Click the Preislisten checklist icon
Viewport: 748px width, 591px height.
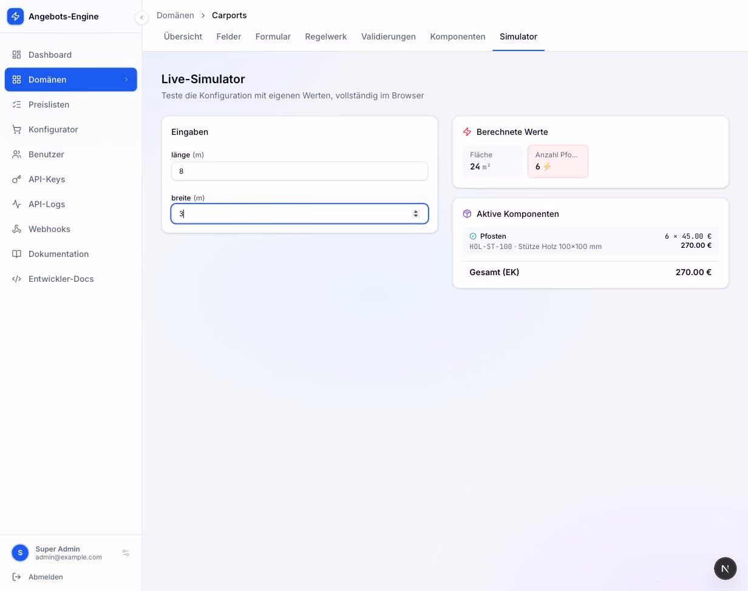[x=17, y=104]
